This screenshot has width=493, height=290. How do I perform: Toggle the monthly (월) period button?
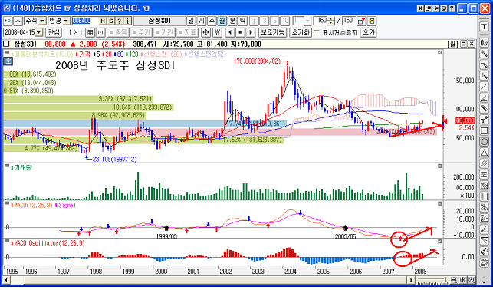pyautogui.click(x=222, y=21)
